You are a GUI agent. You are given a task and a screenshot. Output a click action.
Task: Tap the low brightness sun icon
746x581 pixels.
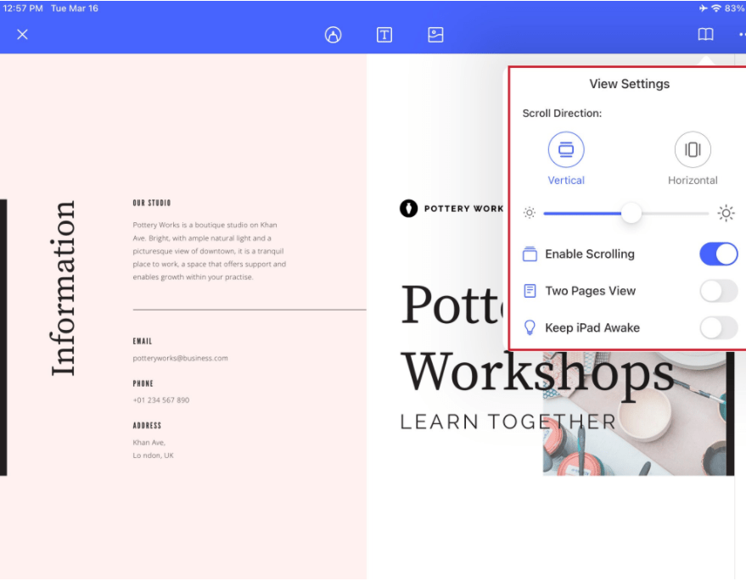click(x=530, y=213)
